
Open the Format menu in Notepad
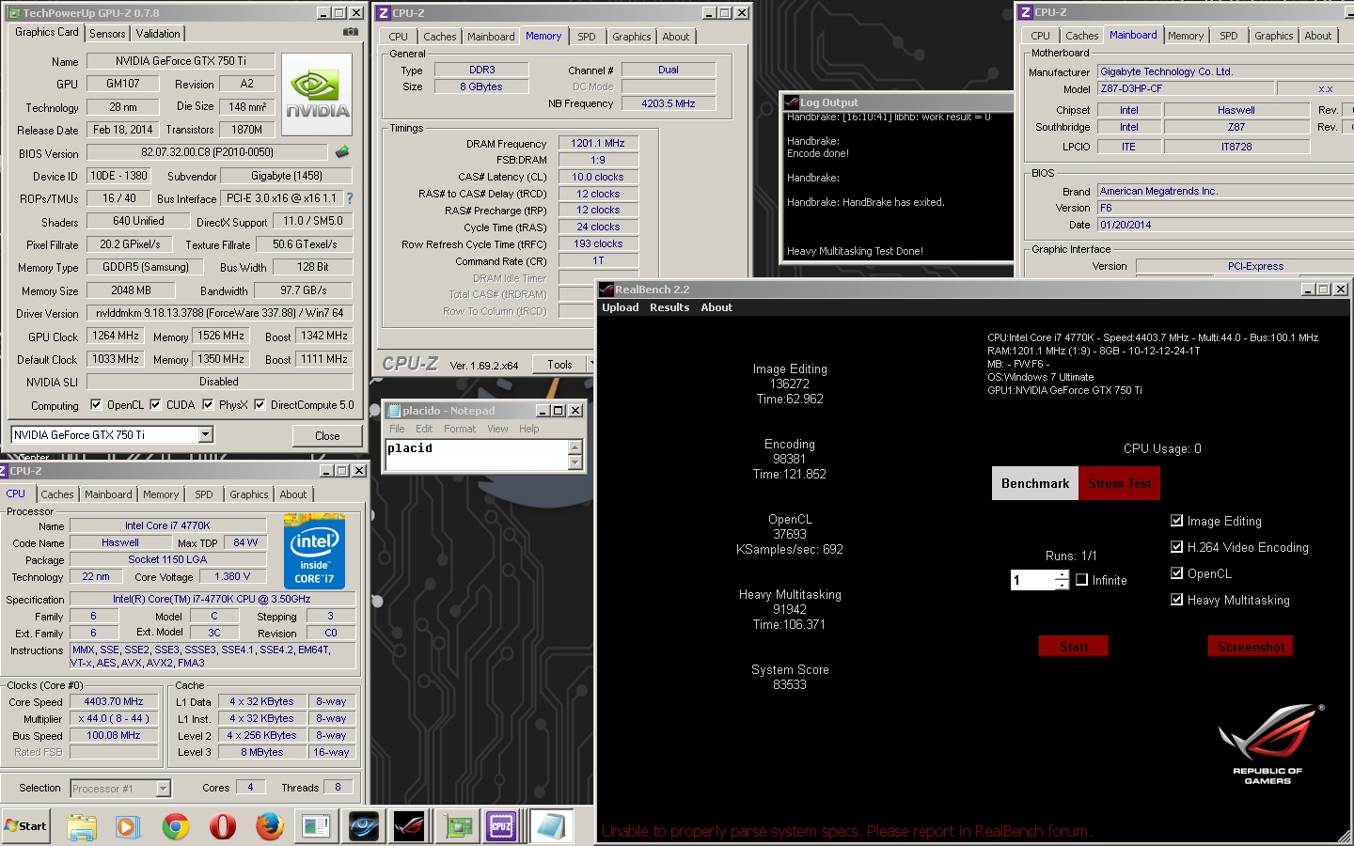pyautogui.click(x=460, y=429)
